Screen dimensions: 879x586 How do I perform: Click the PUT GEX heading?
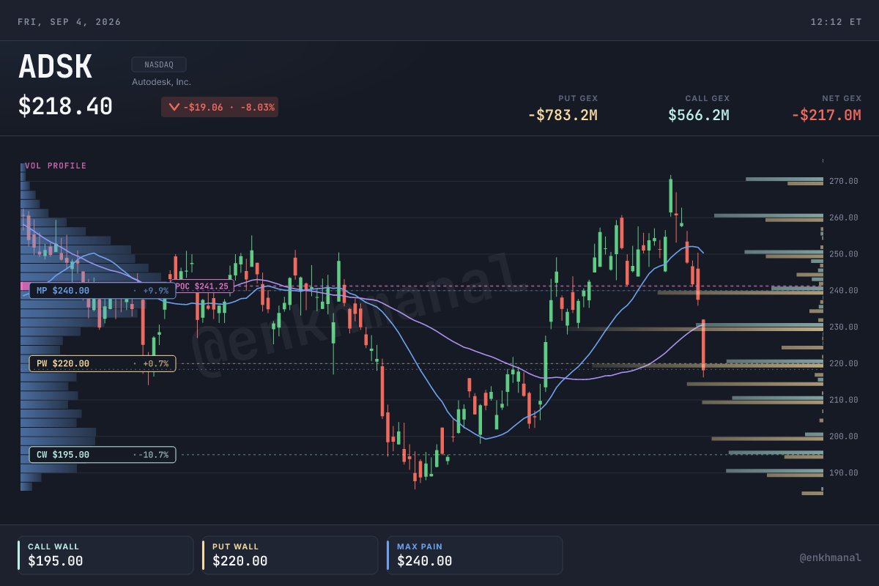coord(578,98)
